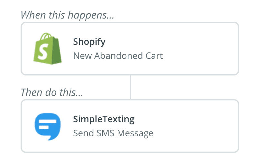This screenshot has height=165, width=254.
Task: Click the 'Then do this...' heading
Action: pyautogui.click(x=52, y=92)
